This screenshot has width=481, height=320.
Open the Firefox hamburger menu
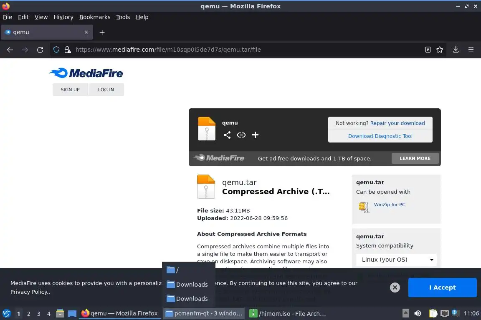point(471,50)
